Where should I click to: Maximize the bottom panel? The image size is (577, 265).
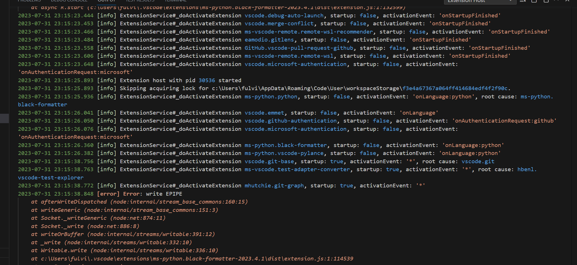coord(546,1)
